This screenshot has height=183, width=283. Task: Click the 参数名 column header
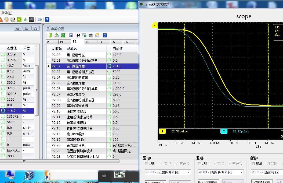pyautogui.click(x=86, y=49)
